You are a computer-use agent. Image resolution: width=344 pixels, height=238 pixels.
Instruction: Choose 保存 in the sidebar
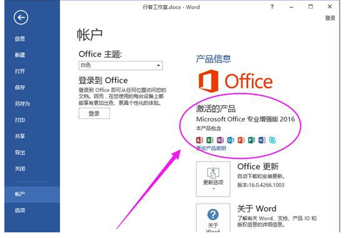[x=20, y=88]
